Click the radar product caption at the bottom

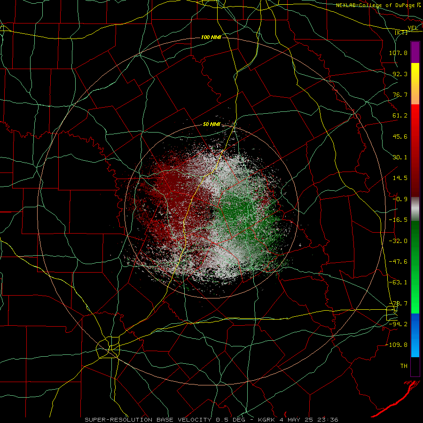click(211, 420)
